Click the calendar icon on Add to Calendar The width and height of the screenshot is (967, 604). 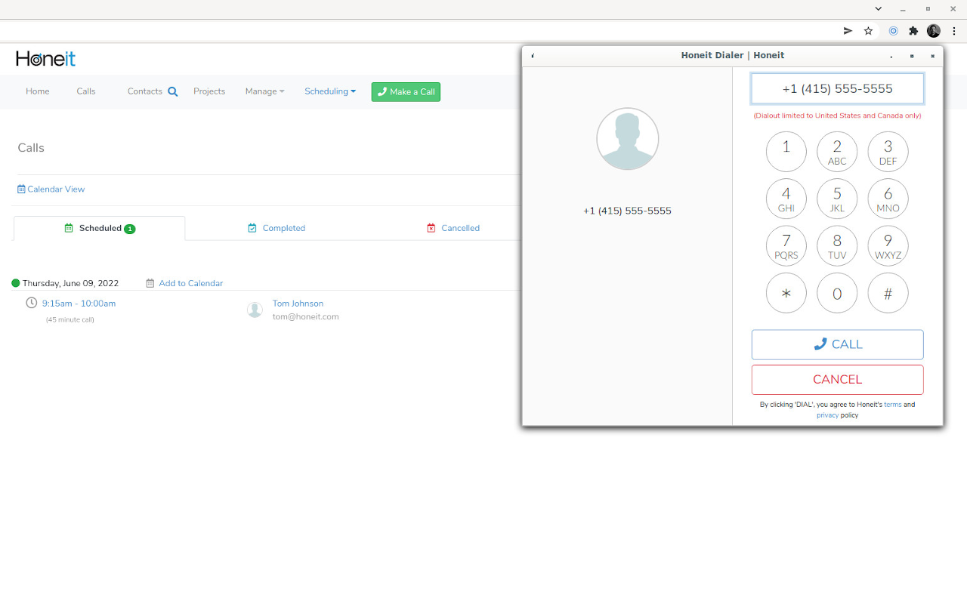(150, 284)
